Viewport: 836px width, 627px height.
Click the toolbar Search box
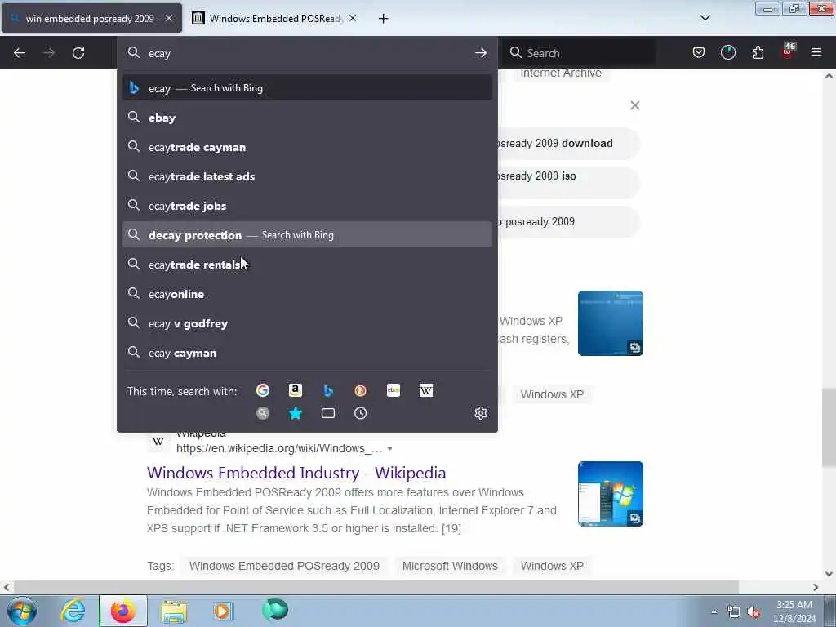tap(579, 53)
